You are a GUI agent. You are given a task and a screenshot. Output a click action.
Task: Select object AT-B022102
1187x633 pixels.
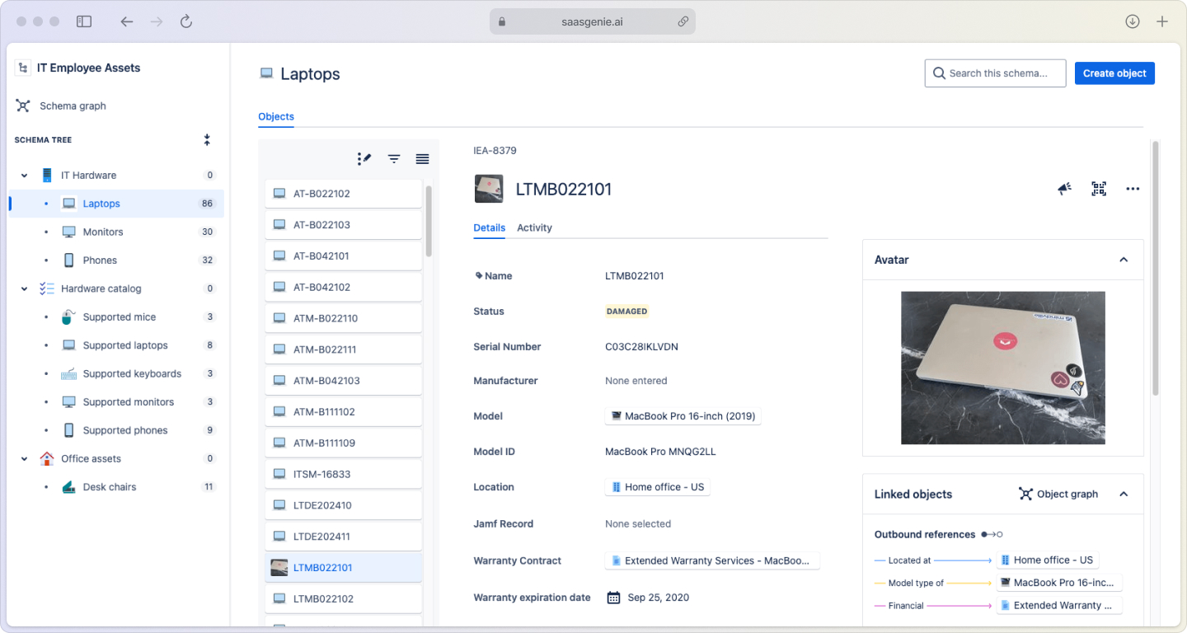pos(343,194)
